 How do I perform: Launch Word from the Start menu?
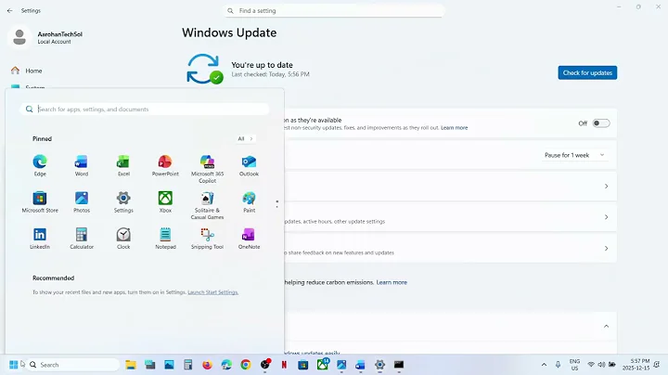pos(82,165)
